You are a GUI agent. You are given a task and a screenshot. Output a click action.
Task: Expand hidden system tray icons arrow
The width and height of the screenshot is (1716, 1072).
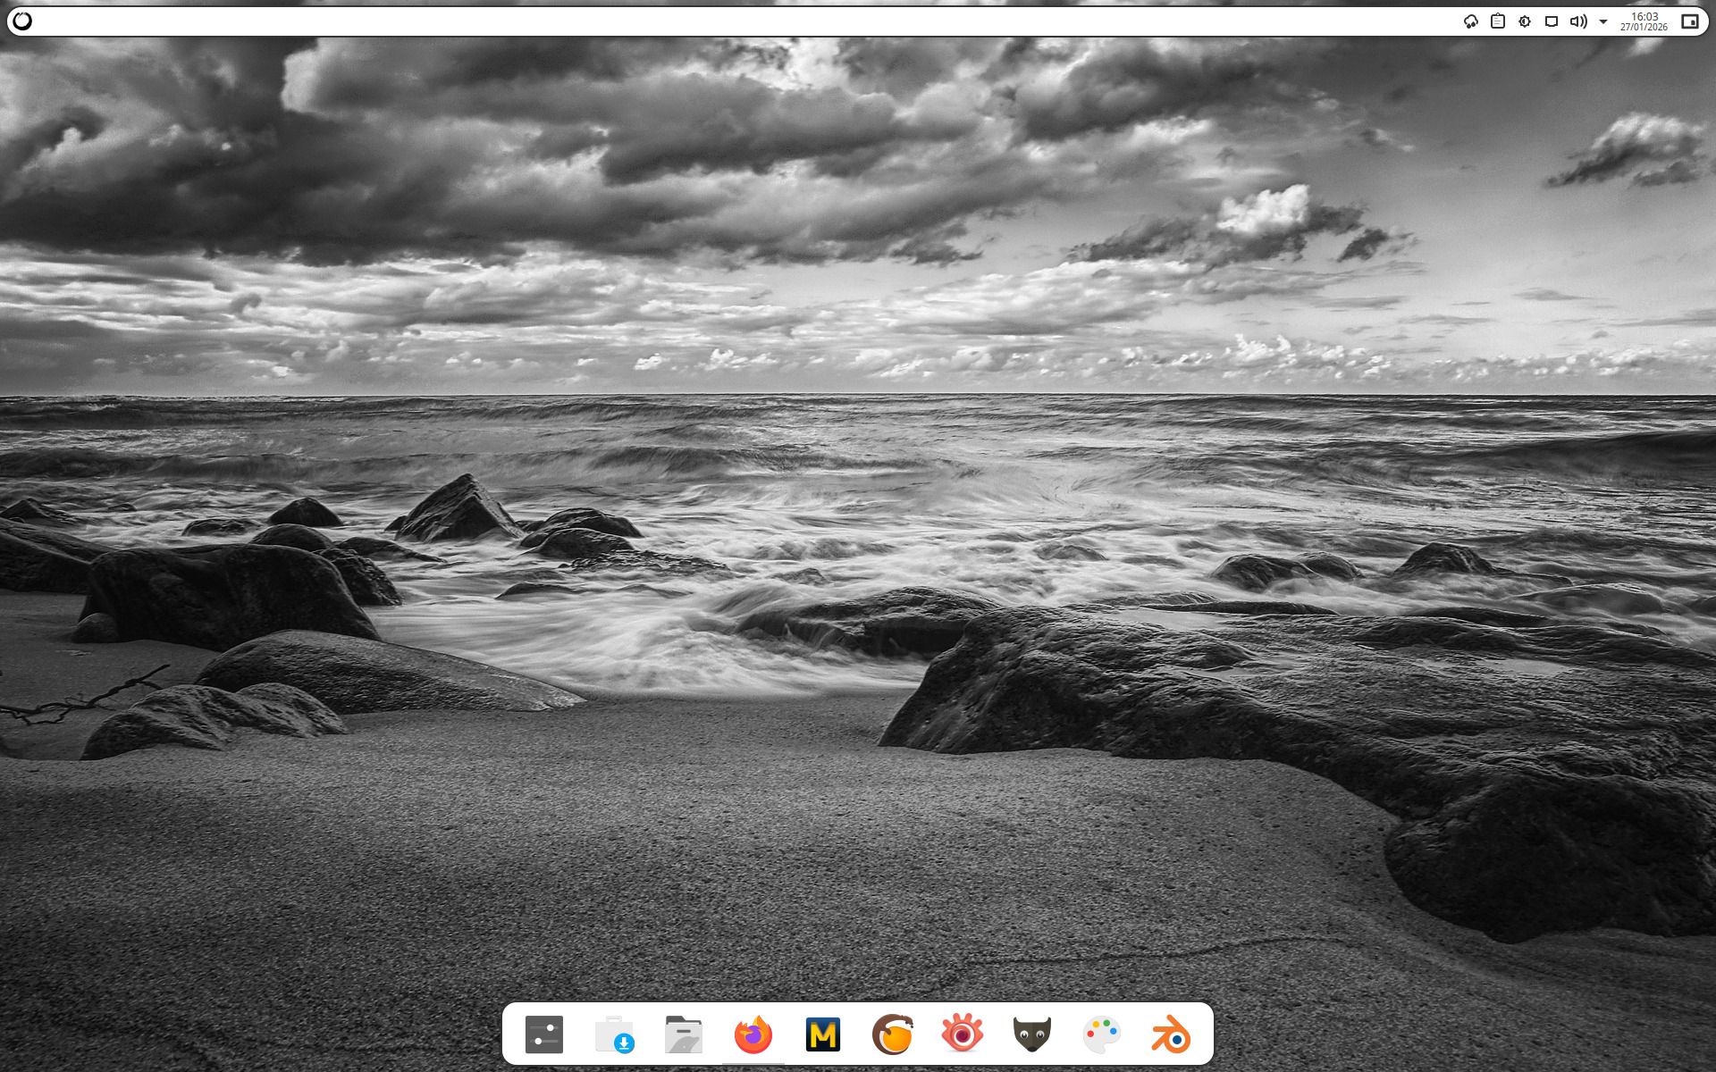tap(1603, 21)
